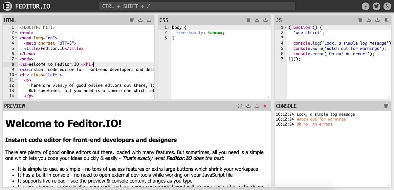Fold the body block on HTML line 7
The width and height of the screenshot is (394, 190).
click(x=16, y=59)
